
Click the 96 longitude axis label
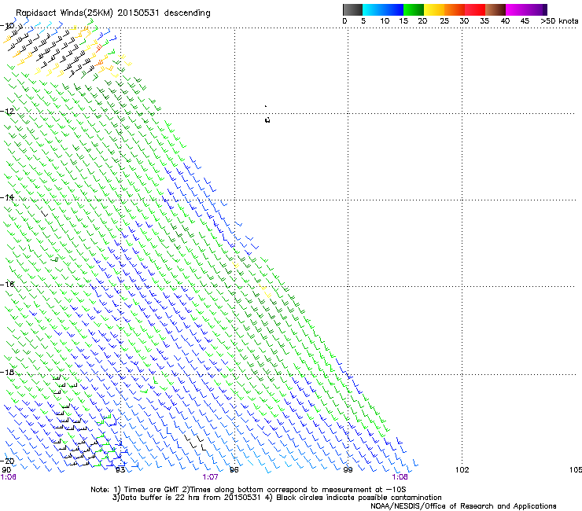pos(234,470)
